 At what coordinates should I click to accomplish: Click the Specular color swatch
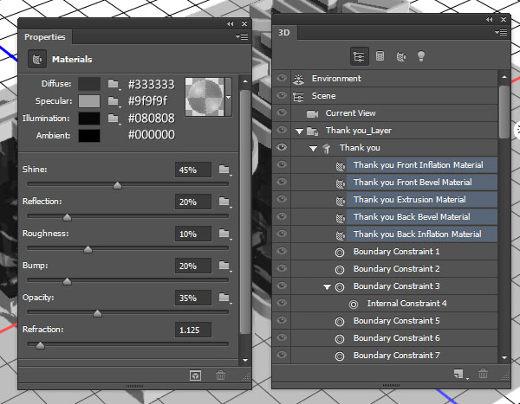[89, 101]
